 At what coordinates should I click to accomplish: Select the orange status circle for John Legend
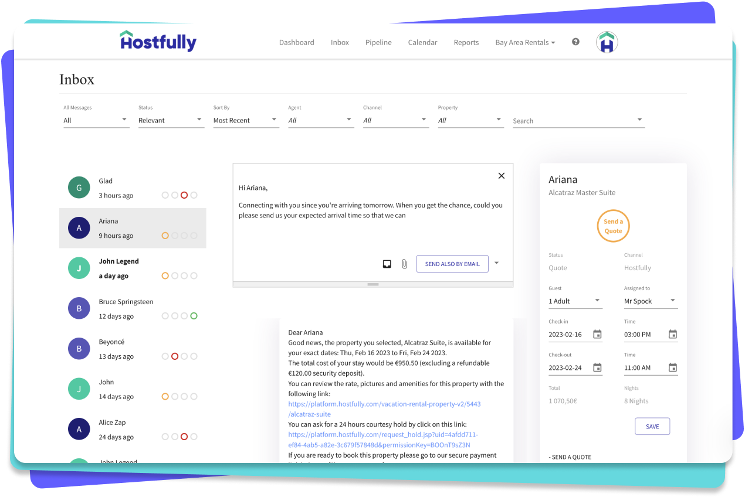coord(165,275)
